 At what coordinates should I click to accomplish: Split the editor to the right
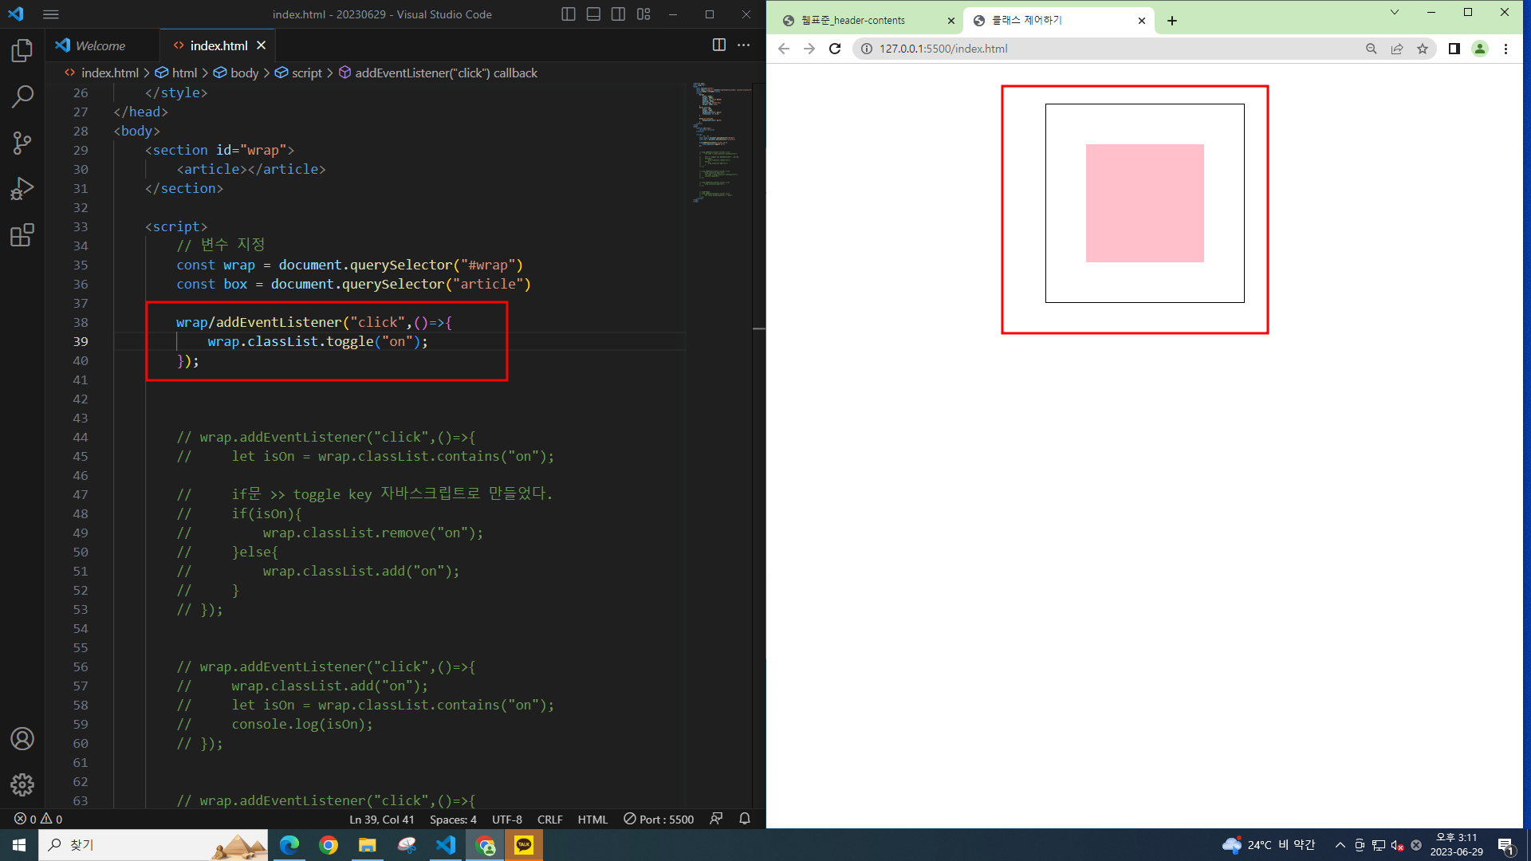(x=718, y=45)
